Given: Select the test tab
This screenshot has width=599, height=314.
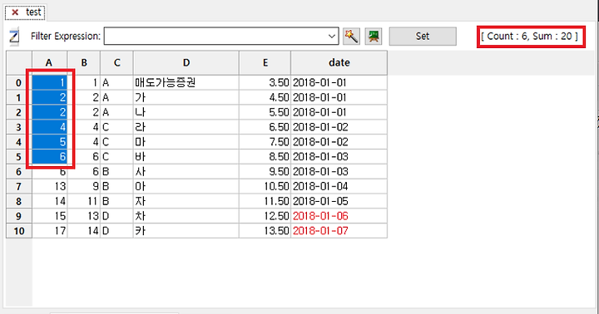Looking at the screenshot, I should tap(26, 12).
